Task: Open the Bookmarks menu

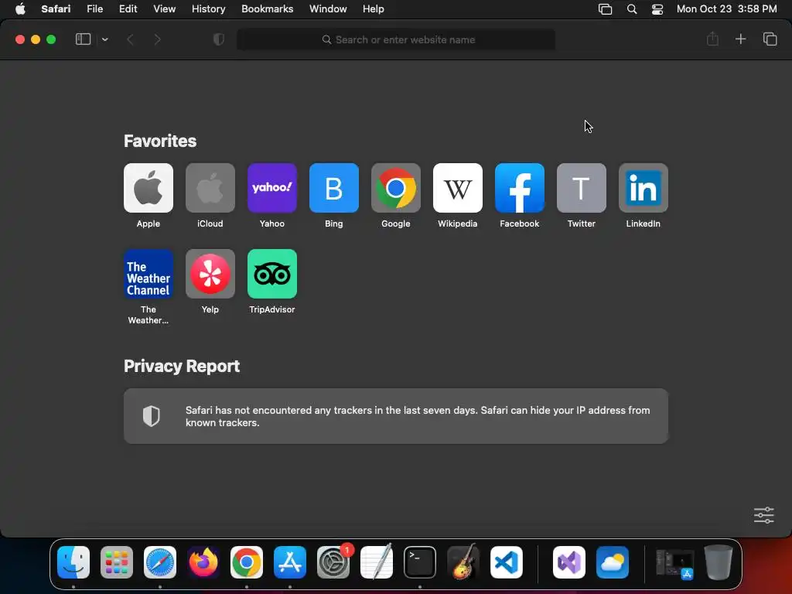Action: click(x=267, y=9)
